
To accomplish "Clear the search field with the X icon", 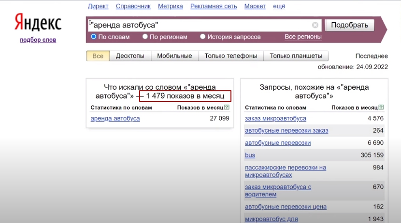I will [315, 25].
